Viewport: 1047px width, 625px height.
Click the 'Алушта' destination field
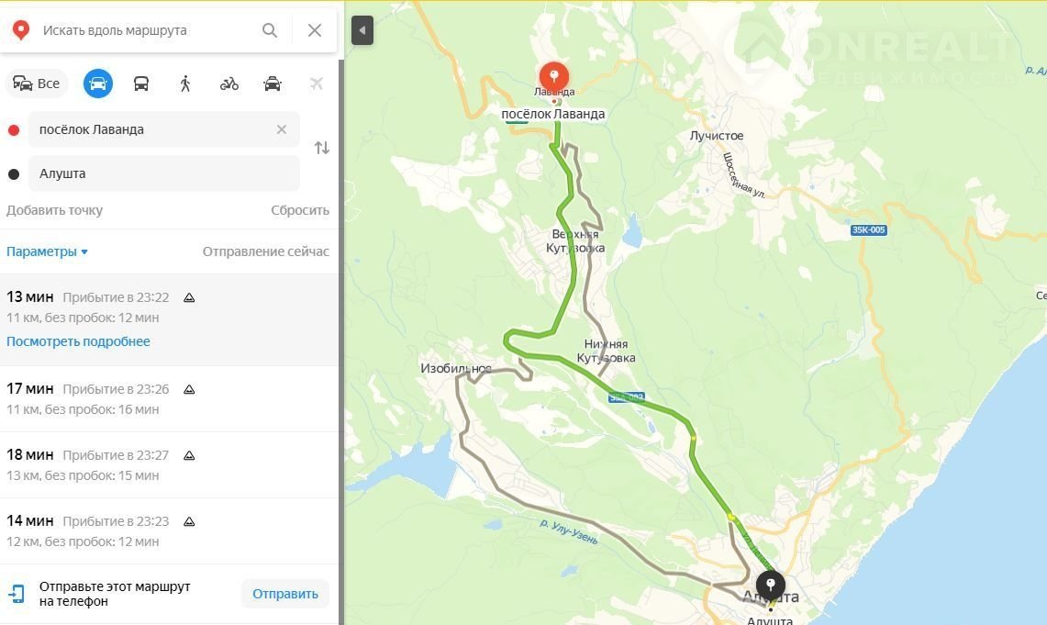pos(163,173)
